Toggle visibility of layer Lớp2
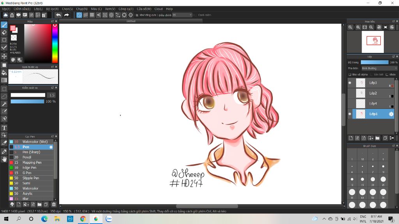Screen dimensions: 399x224 coord(350,93)
